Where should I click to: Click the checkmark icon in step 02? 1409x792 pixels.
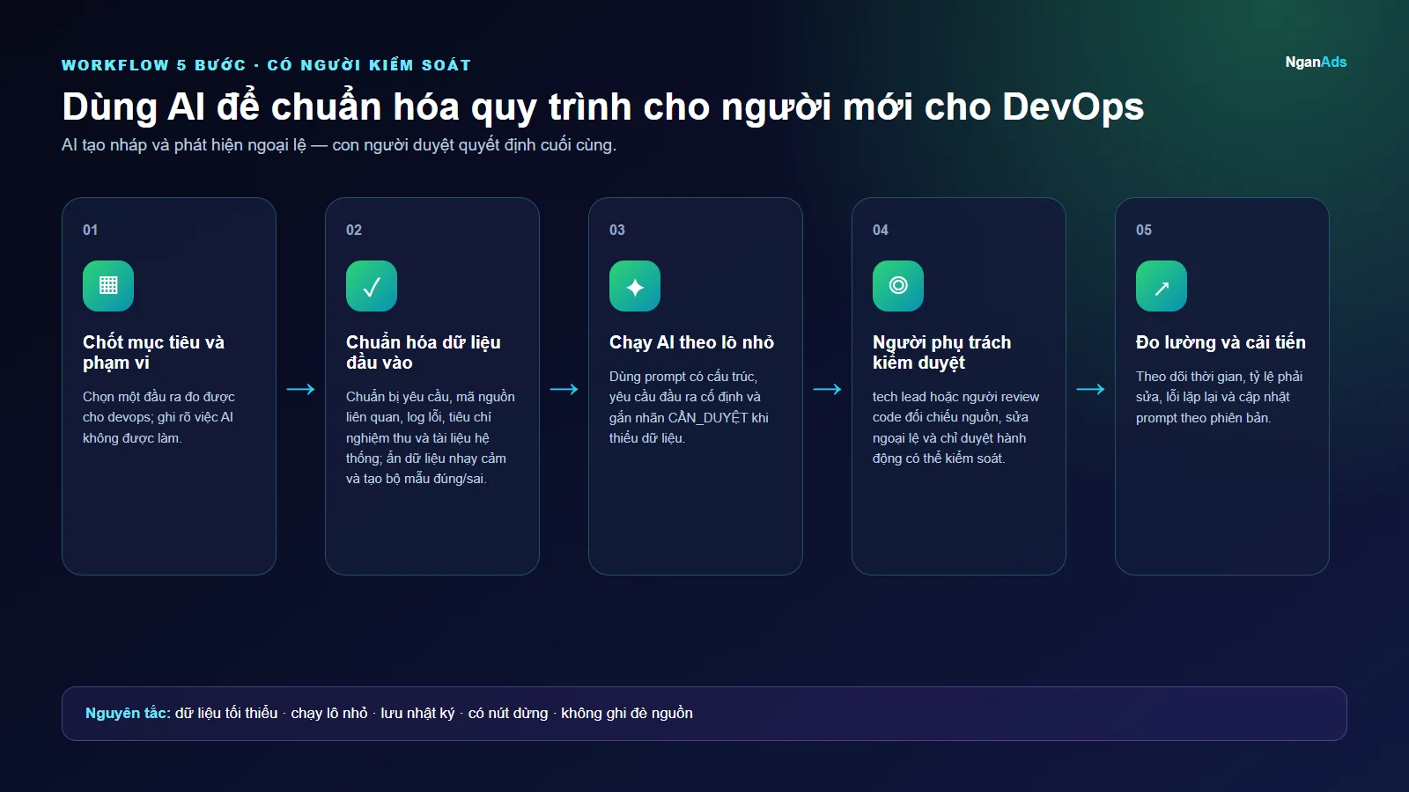point(372,286)
